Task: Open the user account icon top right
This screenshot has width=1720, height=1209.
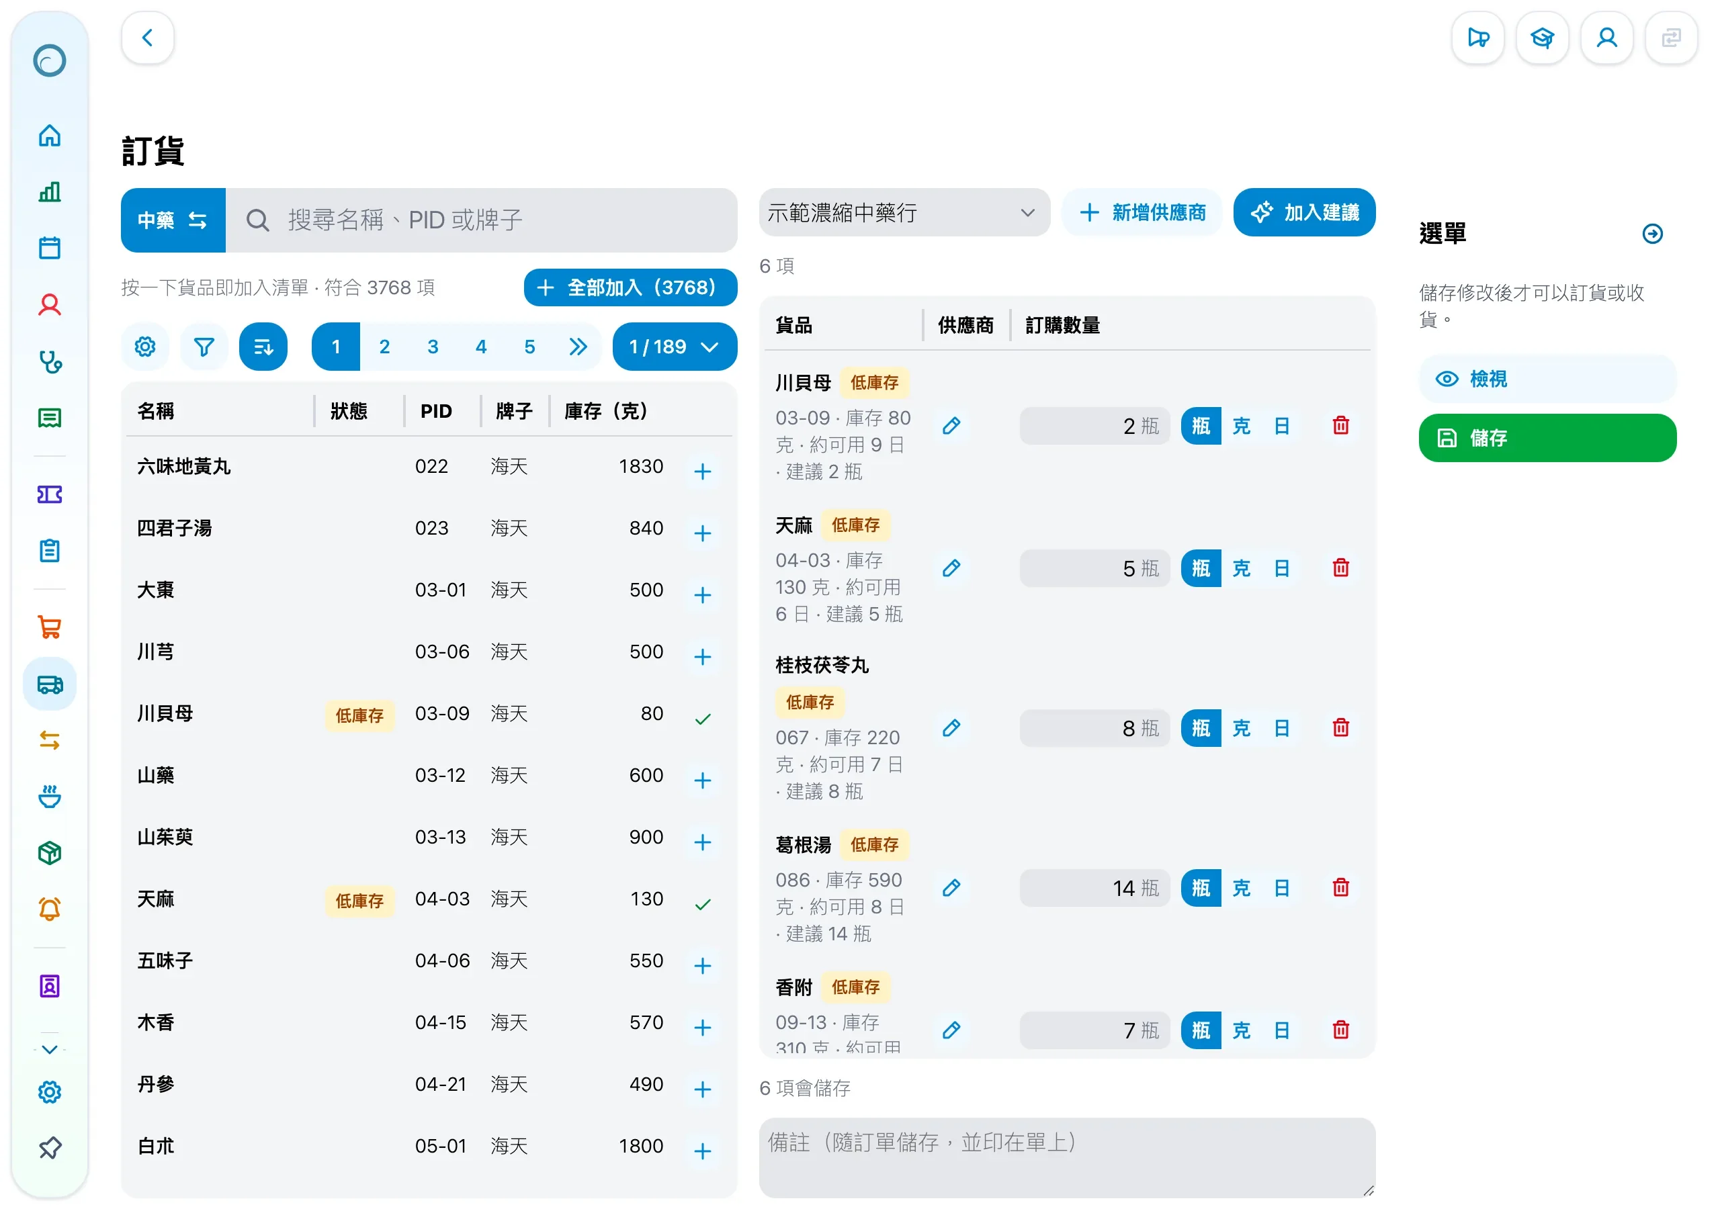Action: point(1607,38)
